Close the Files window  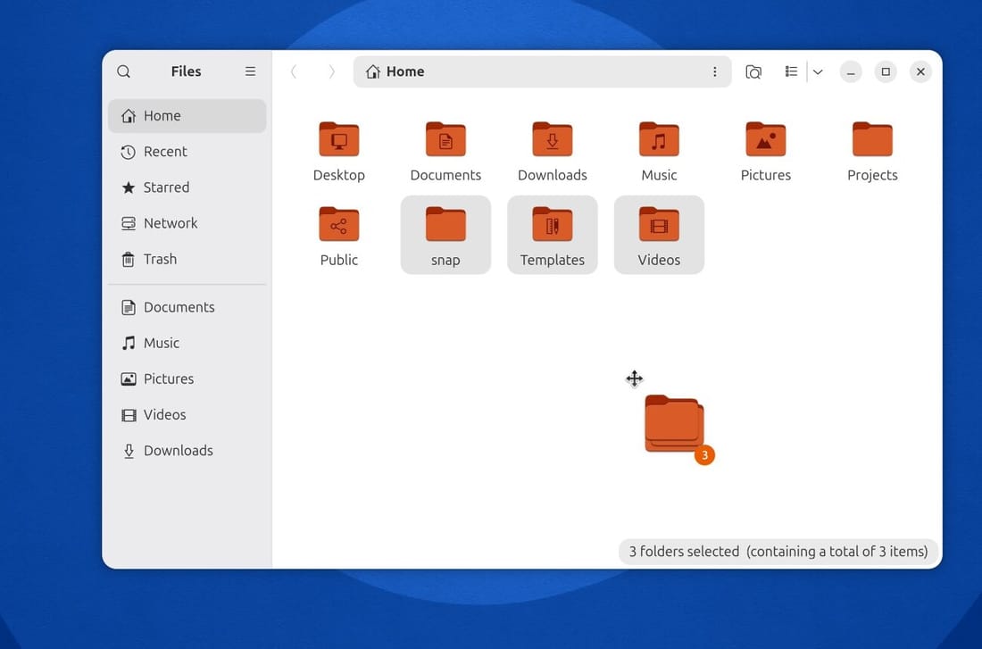920,71
